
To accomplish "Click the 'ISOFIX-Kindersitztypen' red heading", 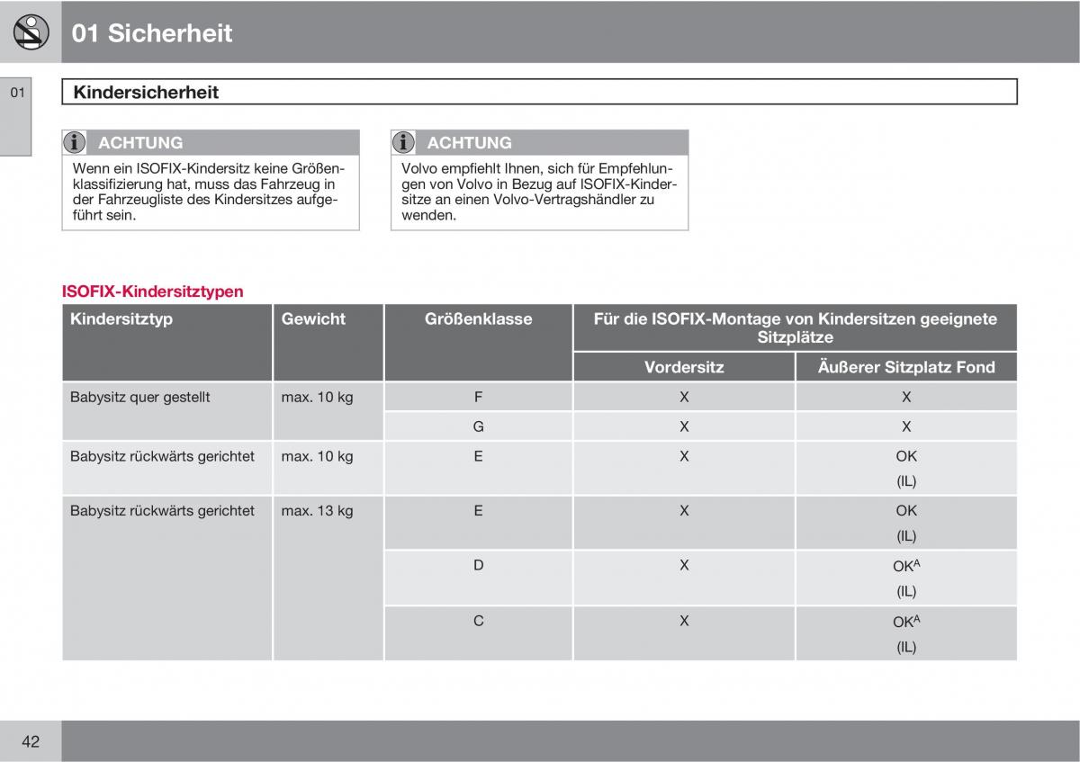I will [x=152, y=291].
